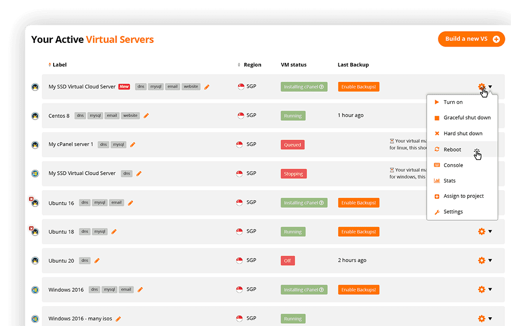Viewport: 511px width, 326px height.
Task: Select Assign to project menu item
Action: tap(463, 196)
